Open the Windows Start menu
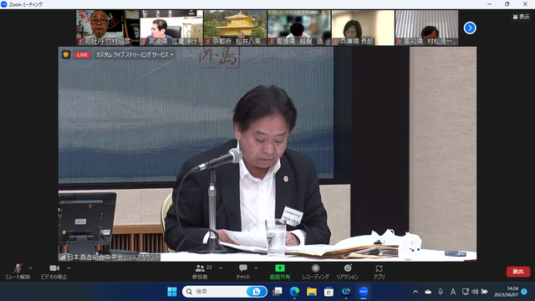Viewport: 535px width, 301px height. [172, 292]
